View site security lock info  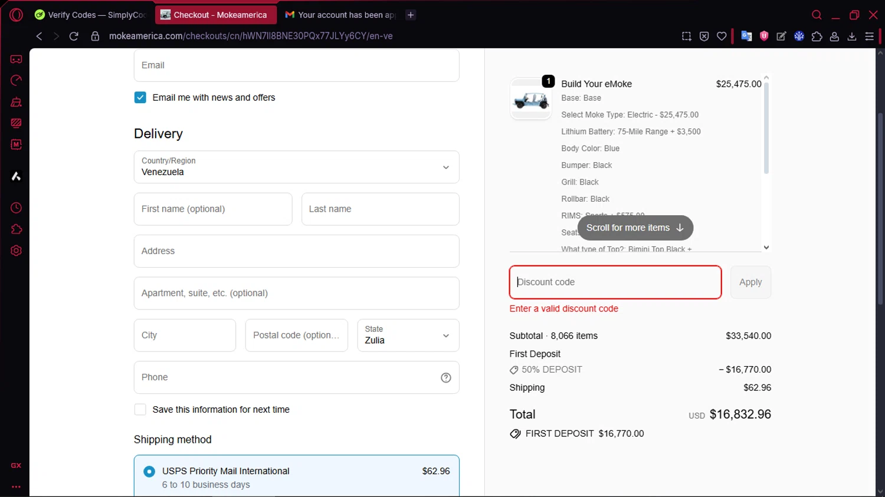tap(95, 36)
